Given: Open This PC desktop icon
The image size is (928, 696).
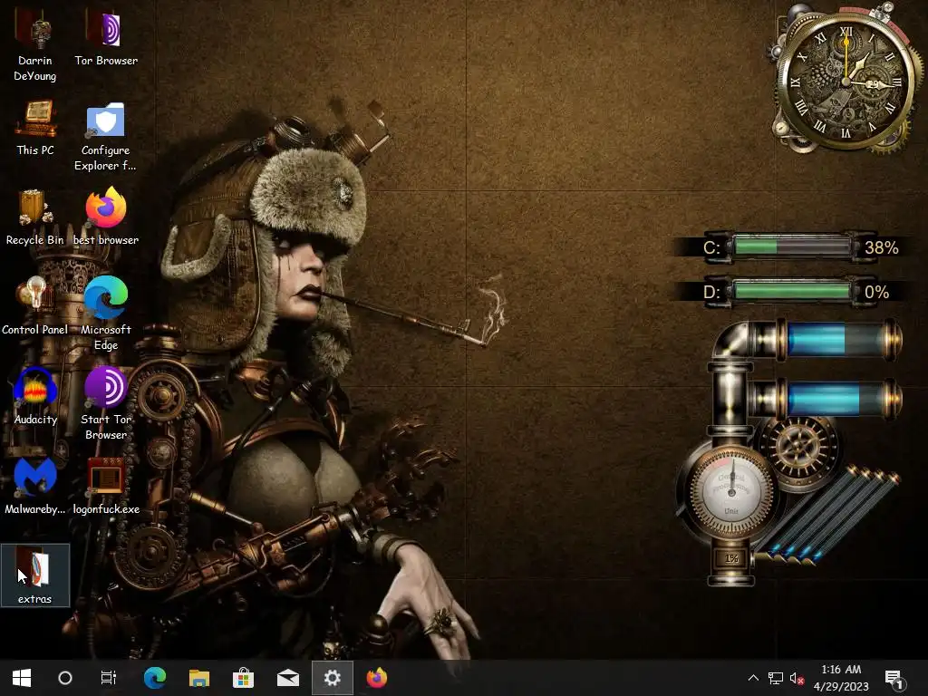Looking at the screenshot, I should pyautogui.click(x=35, y=129).
